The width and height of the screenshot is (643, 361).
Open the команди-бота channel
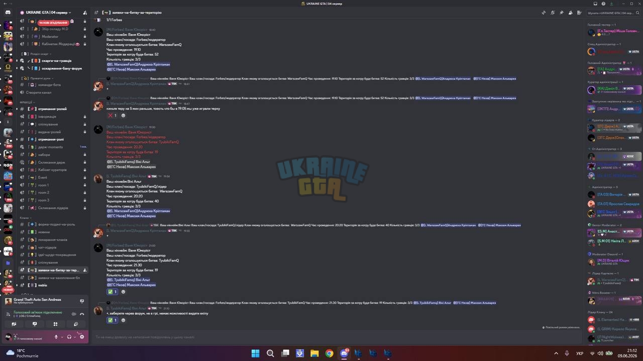click(53, 85)
